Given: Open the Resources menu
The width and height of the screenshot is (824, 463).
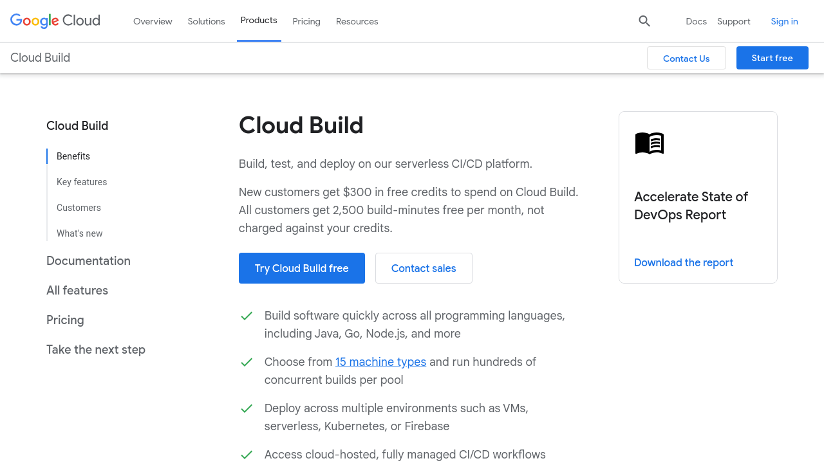Looking at the screenshot, I should (357, 21).
